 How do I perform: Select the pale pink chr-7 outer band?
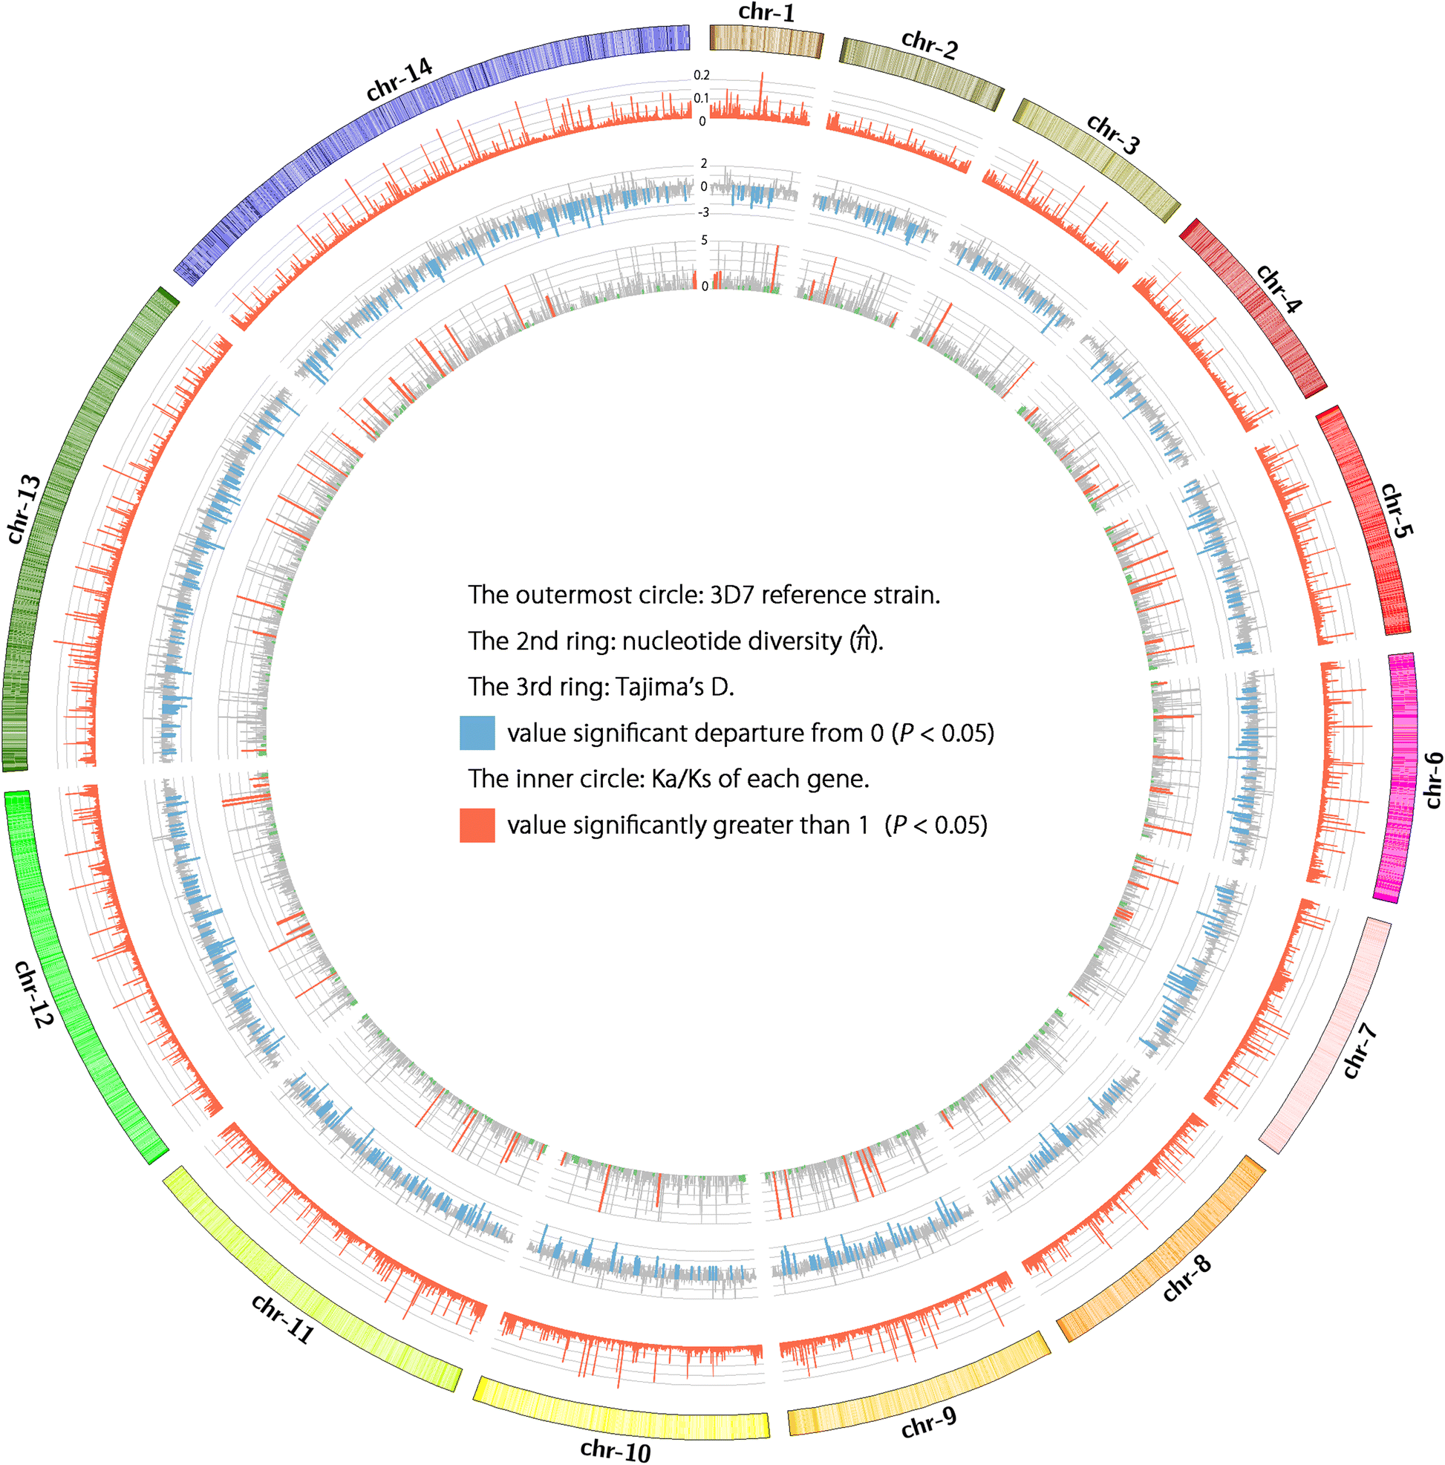pyautogui.click(x=1325, y=1036)
